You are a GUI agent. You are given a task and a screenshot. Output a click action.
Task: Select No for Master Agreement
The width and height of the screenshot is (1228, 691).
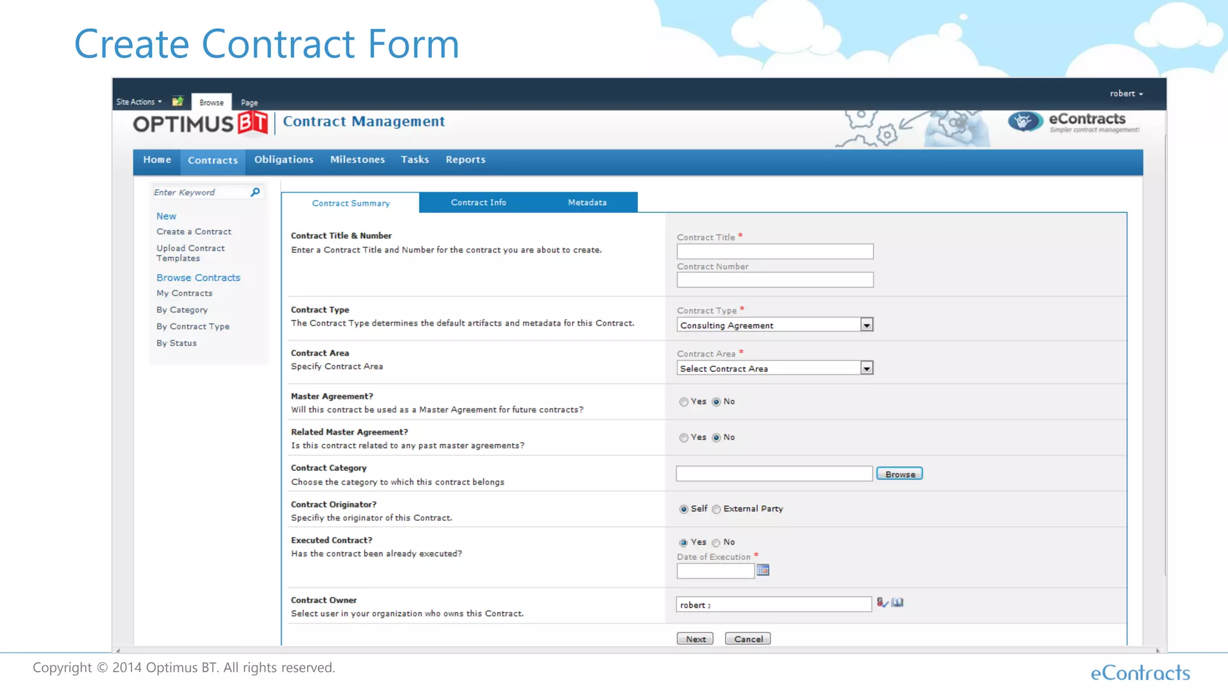click(716, 402)
